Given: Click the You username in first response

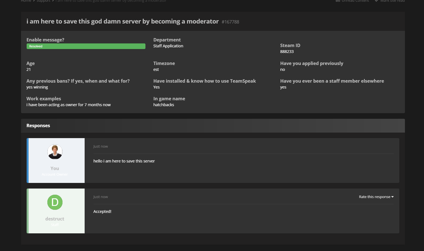Looking at the screenshot, I should point(55,168).
